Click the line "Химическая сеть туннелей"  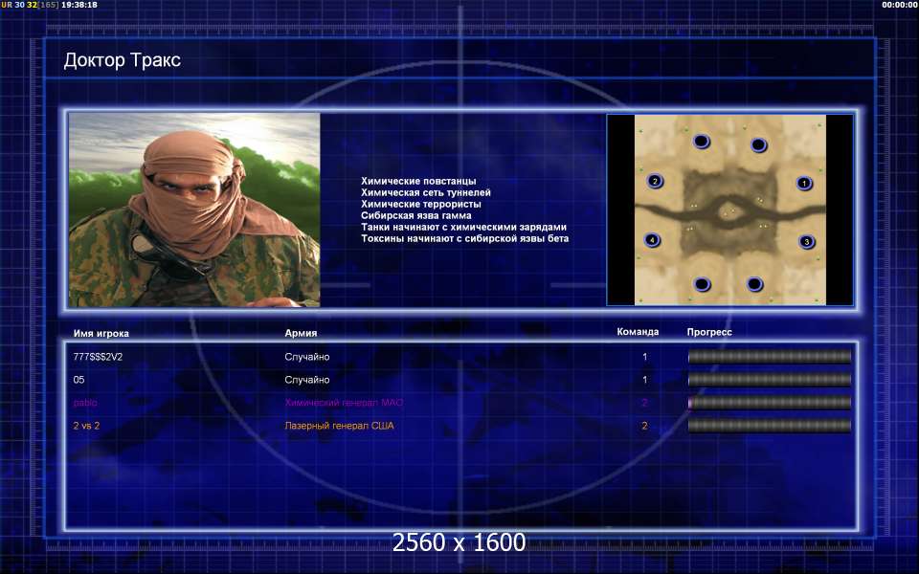425,192
